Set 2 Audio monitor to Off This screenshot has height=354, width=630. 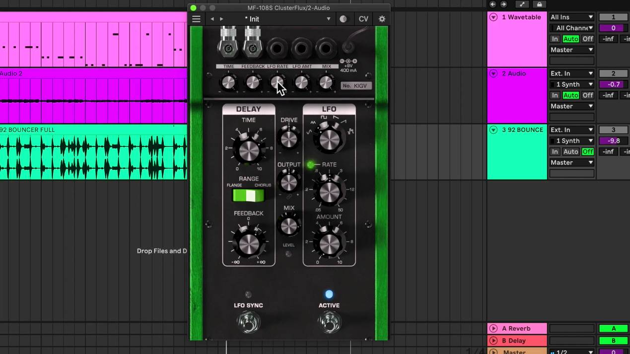coord(588,95)
